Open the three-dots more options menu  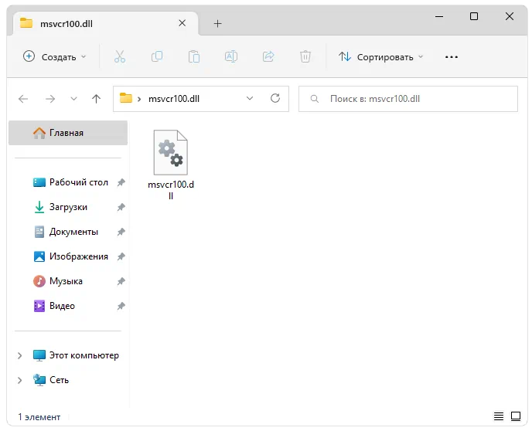coord(452,57)
